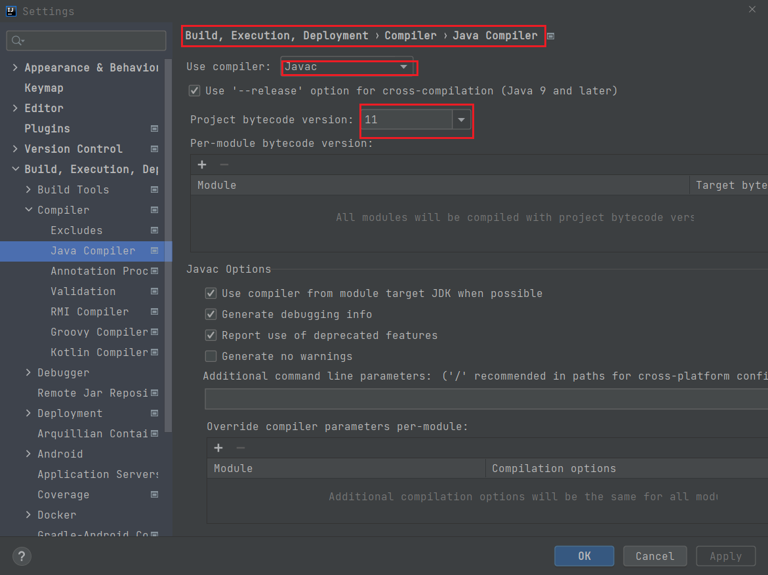
Task: Click the Cancel button
Action: coord(655,555)
